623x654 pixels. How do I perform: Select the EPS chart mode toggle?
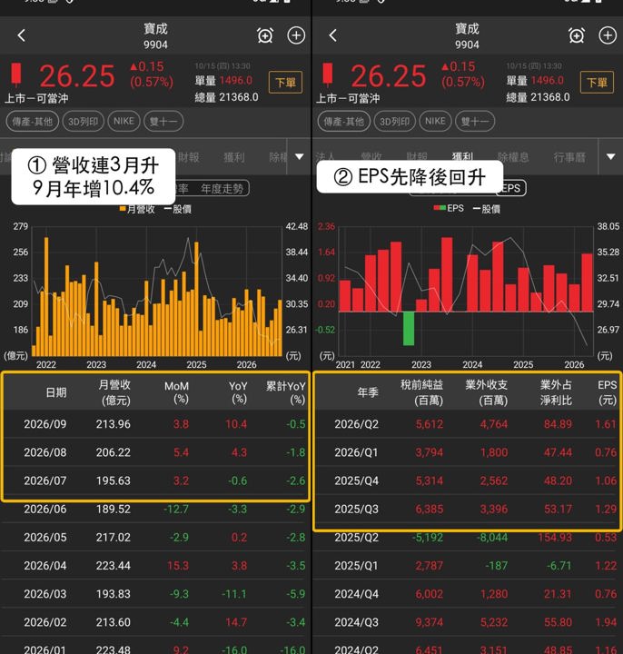[x=511, y=188]
